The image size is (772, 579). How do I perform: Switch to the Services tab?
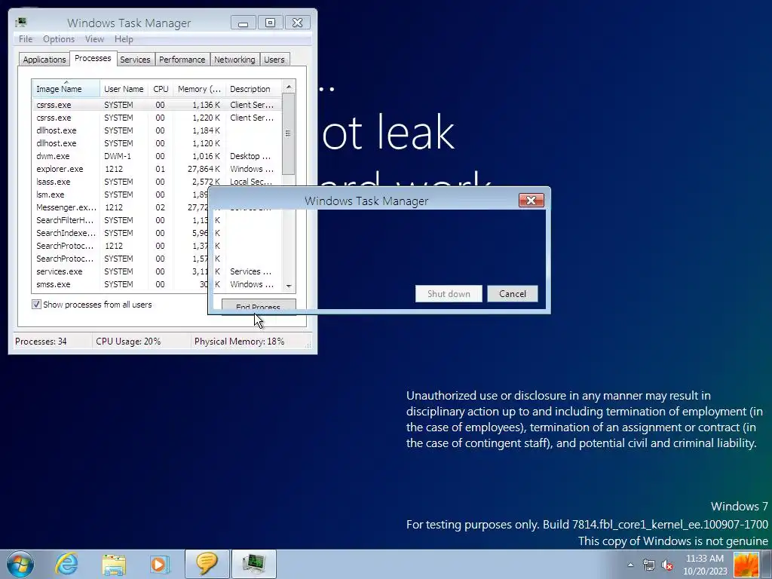(135, 60)
